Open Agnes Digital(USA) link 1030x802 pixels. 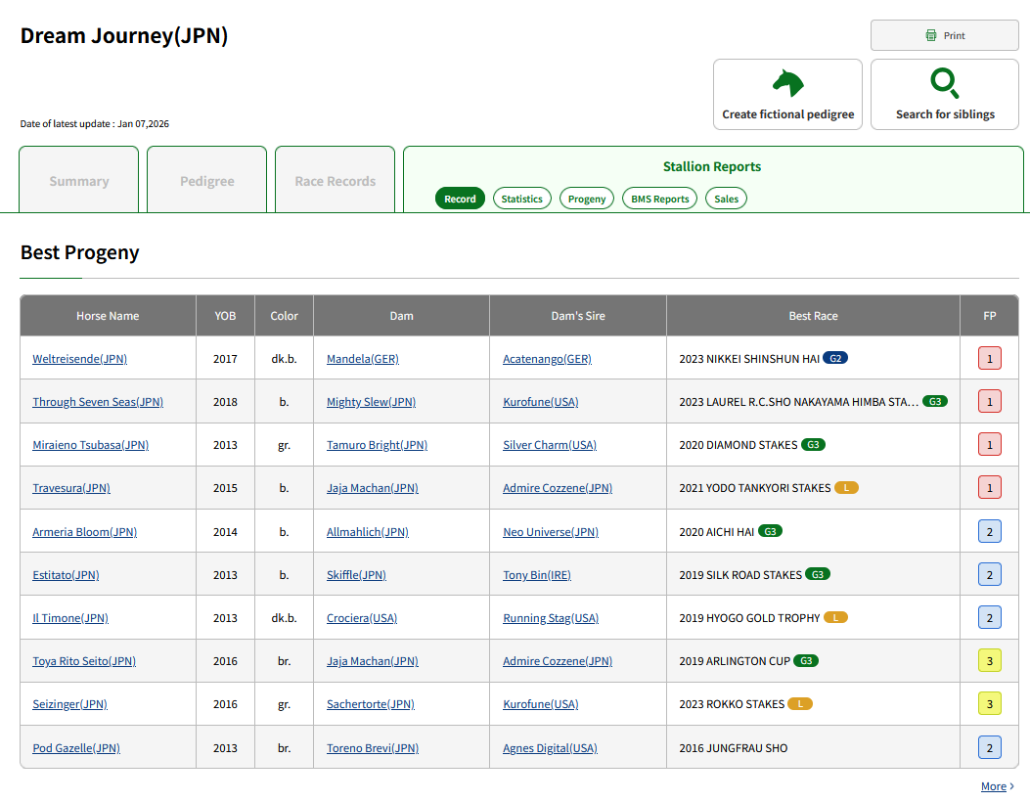[550, 747]
